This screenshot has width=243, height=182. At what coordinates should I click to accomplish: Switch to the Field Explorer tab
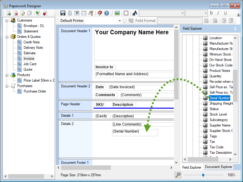click(192, 167)
